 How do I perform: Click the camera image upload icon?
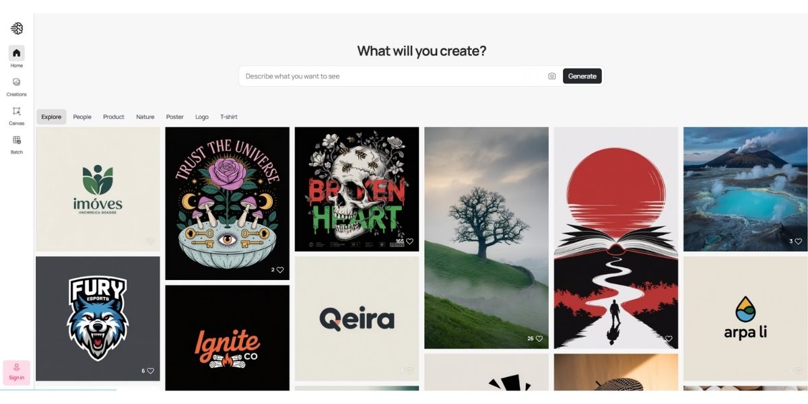[552, 76]
